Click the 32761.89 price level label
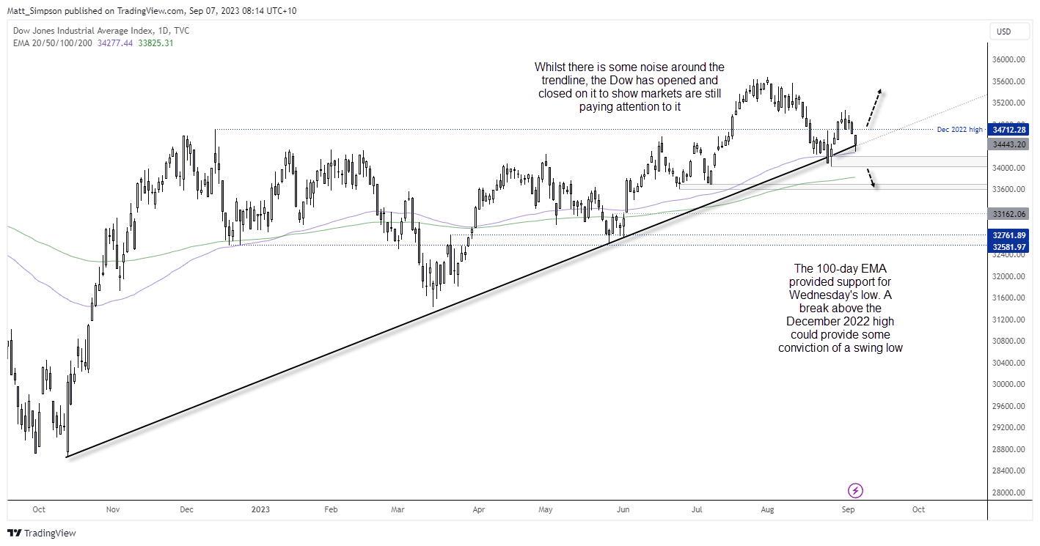The width and height of the screenshot is (1040, 546). [x=1009, y=235]
